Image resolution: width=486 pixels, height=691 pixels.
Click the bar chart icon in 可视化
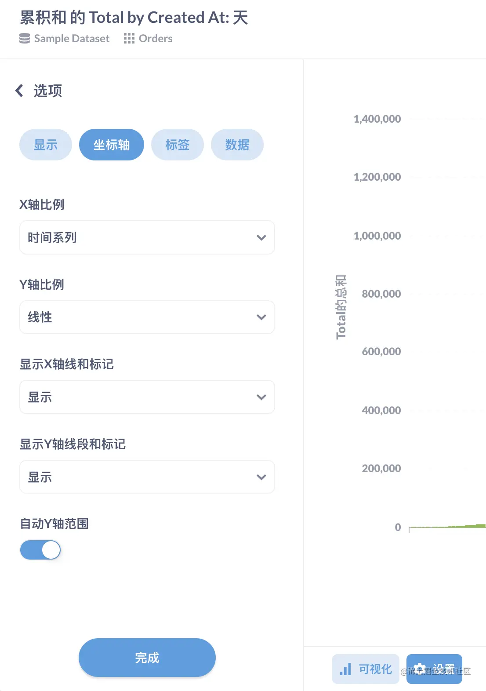click(345, 669)
